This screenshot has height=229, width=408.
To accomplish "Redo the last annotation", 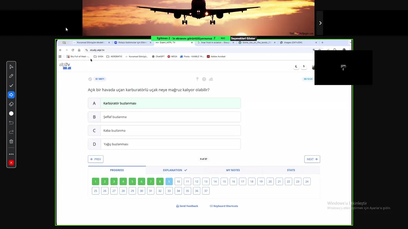I will pyautogui.click(x=11, y=132).
